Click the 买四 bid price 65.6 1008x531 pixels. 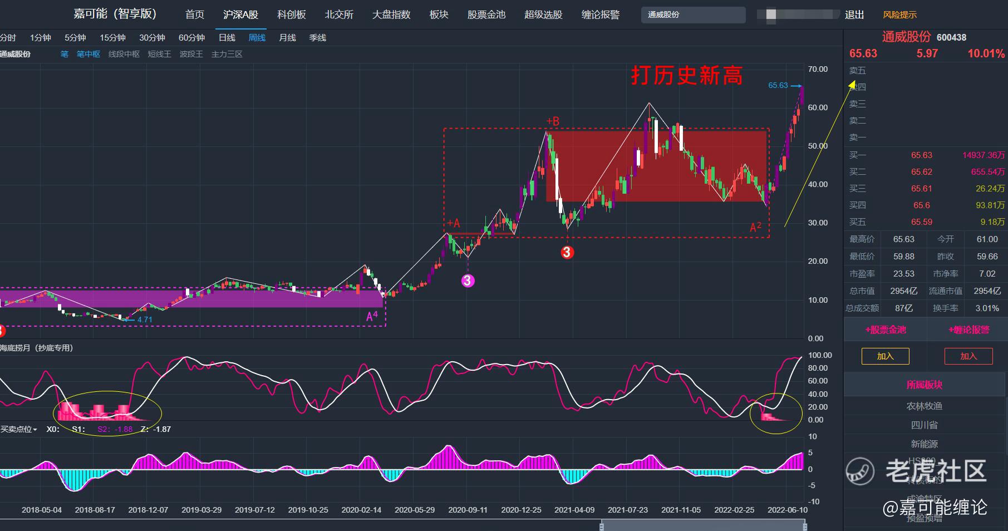coord(922,205)
